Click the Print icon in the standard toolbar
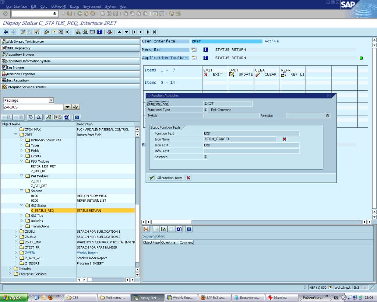This screenshot has width=377, height=302. click(x=102, y=14)
